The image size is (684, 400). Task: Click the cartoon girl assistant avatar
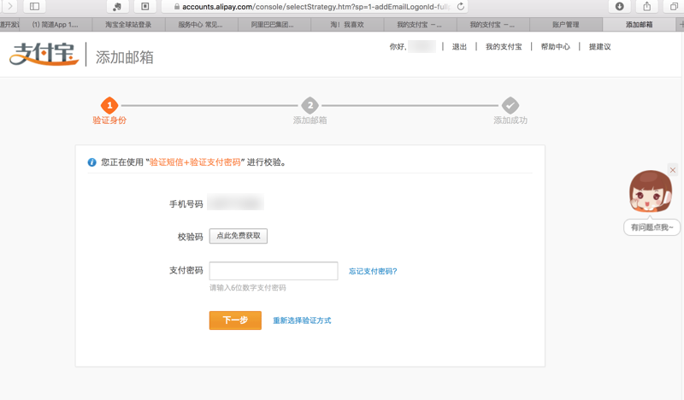pos(650,191)
